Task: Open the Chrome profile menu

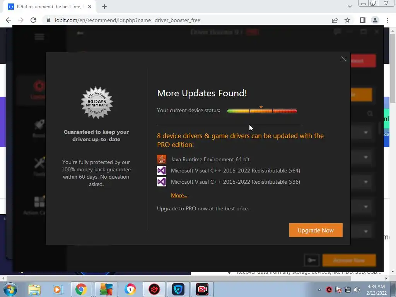Action: coord(375,20)
